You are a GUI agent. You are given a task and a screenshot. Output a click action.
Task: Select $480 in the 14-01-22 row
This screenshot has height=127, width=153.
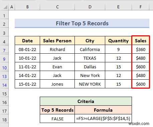pyautogui.click(x=141, y=75)
